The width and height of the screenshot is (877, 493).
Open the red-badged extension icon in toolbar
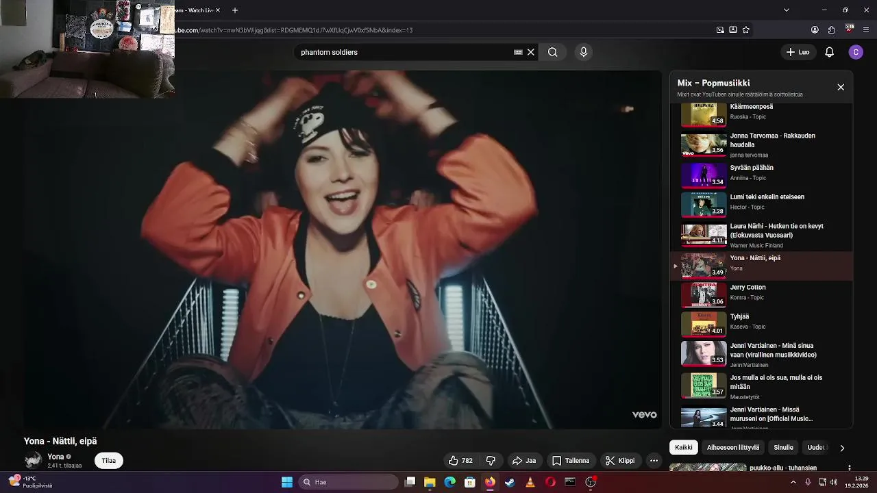click(x=850, y=29)
